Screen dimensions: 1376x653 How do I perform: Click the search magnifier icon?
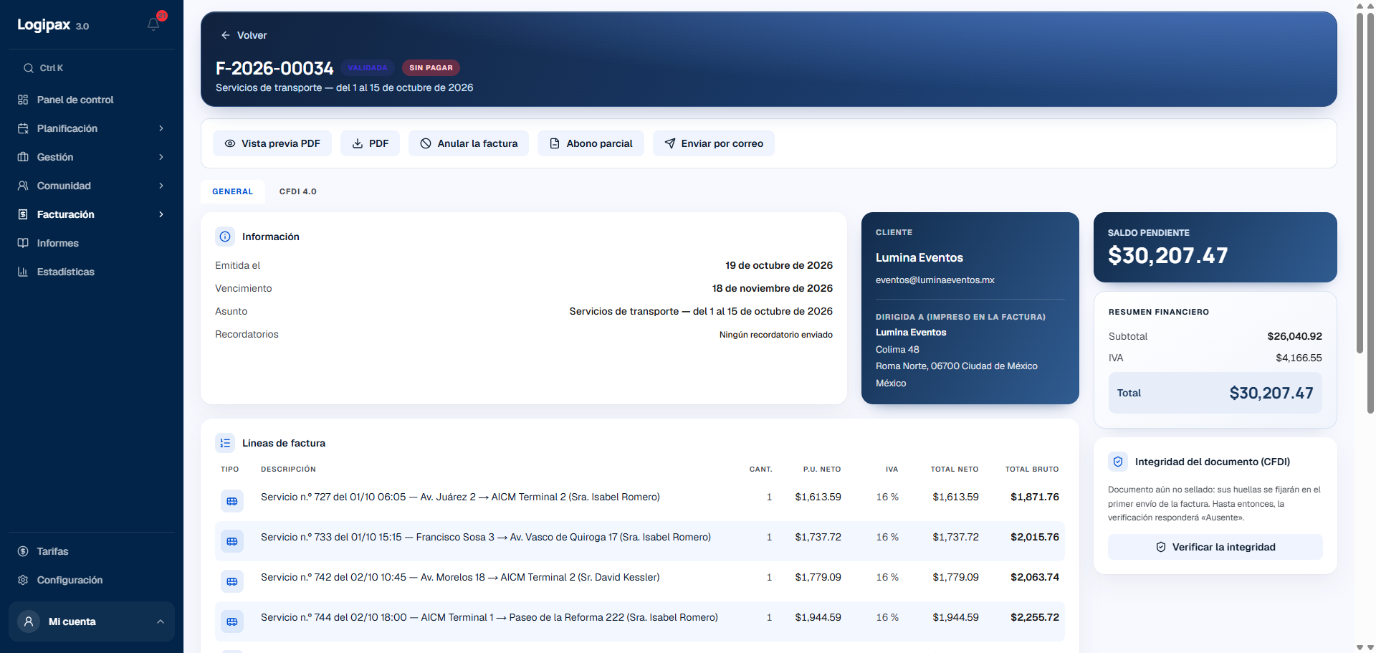point(29,68)
